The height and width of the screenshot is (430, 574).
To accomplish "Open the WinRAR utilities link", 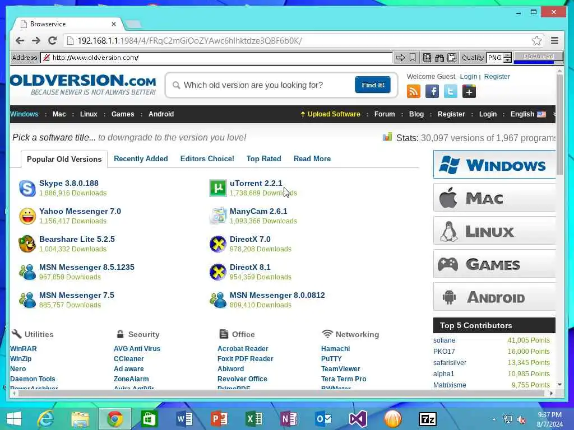I will click(x=24, y=348).
